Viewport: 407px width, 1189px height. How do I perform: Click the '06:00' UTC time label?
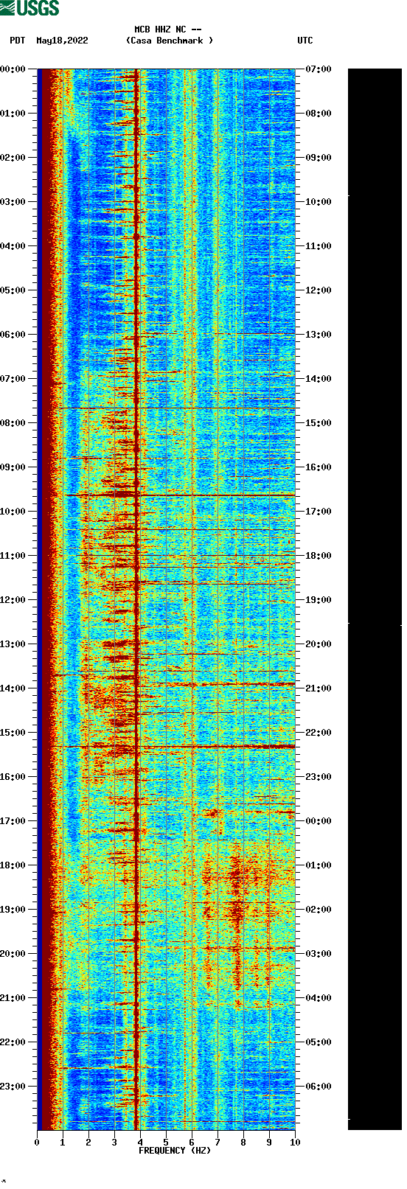click(x=319, y=1087)
